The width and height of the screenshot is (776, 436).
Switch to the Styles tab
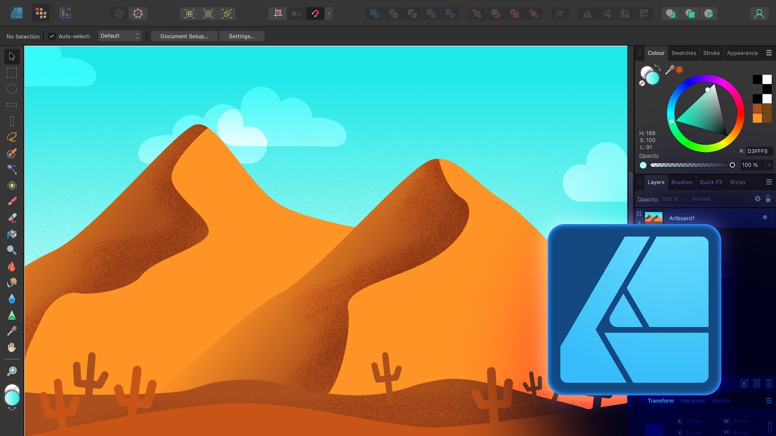coord(737,182)
